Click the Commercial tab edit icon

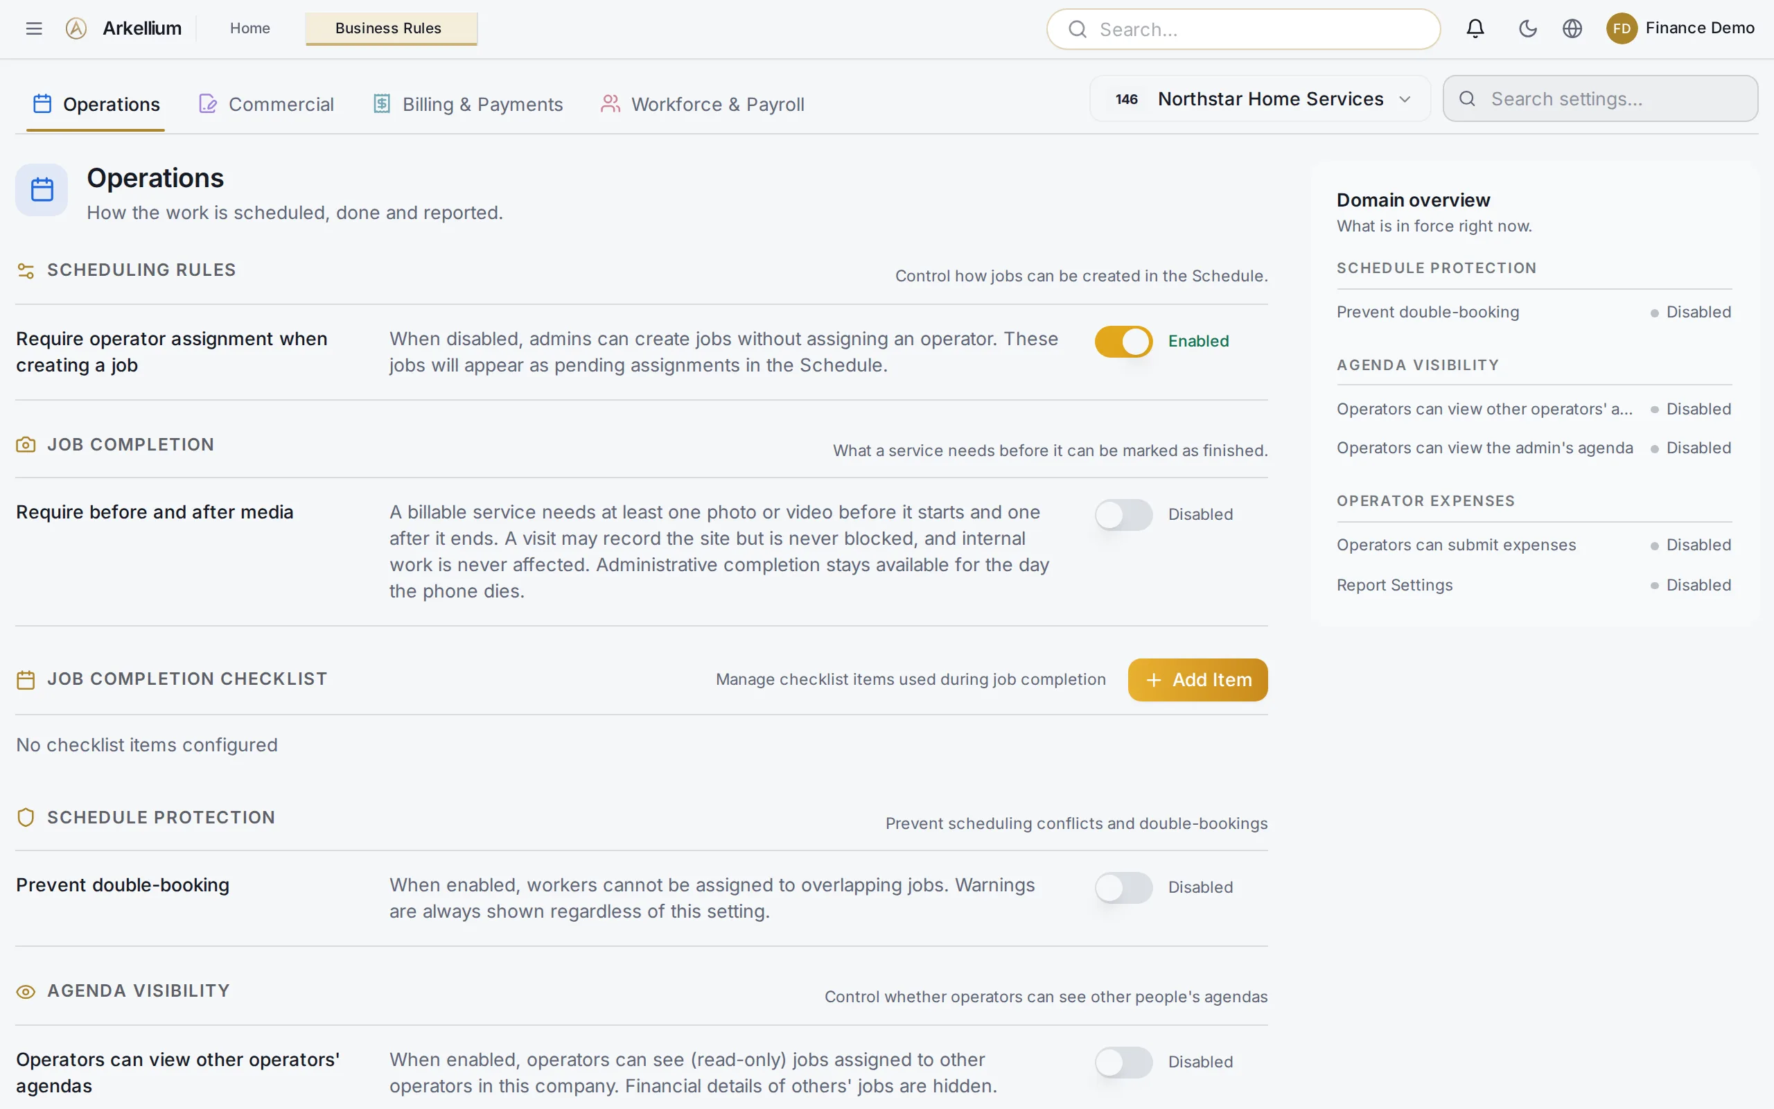208,104
